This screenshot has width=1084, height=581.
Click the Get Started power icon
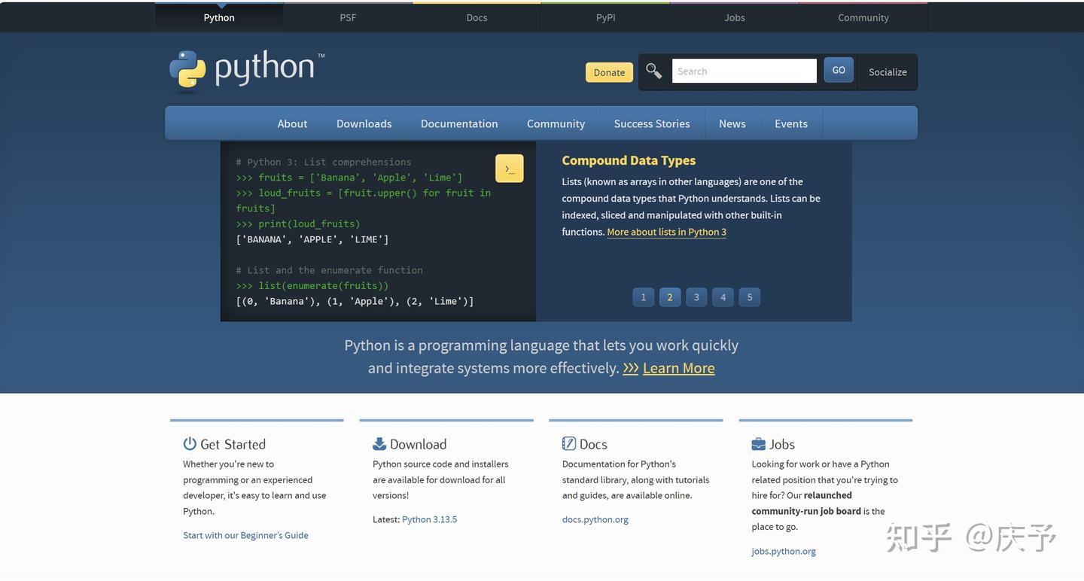(x=188, y=443)
